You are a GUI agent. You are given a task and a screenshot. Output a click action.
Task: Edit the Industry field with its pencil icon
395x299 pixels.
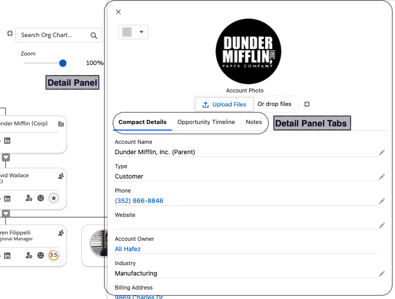tap(381, 274)
